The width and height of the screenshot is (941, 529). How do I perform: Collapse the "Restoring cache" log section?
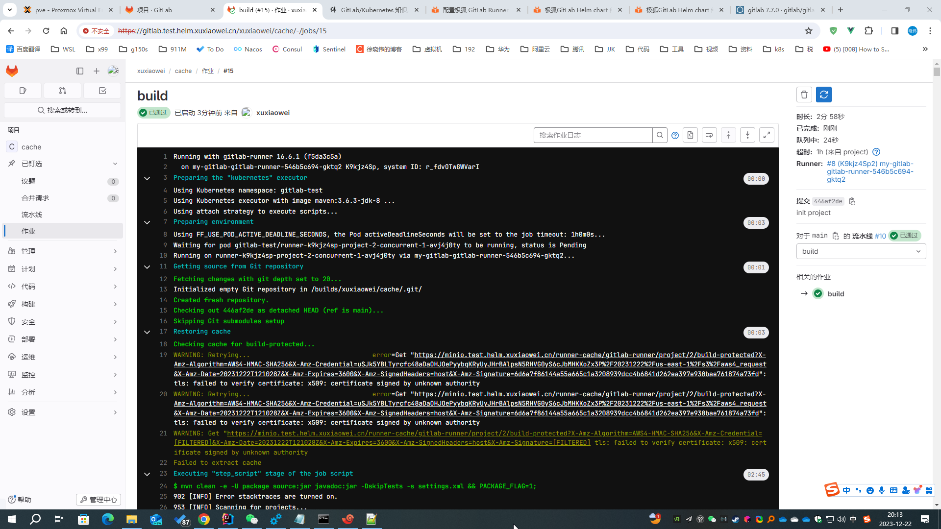point(147,332)
